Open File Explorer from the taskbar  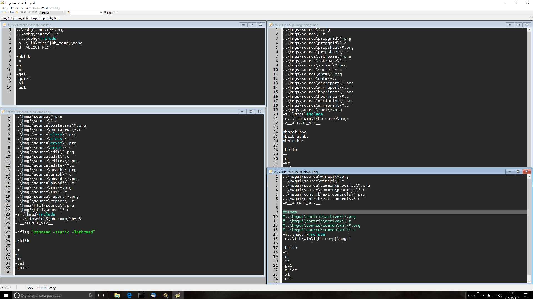click(117, 295)
